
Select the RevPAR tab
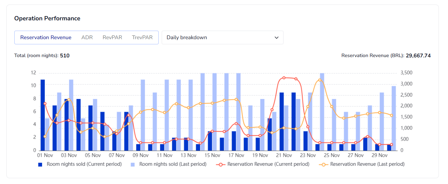(112, 37)
